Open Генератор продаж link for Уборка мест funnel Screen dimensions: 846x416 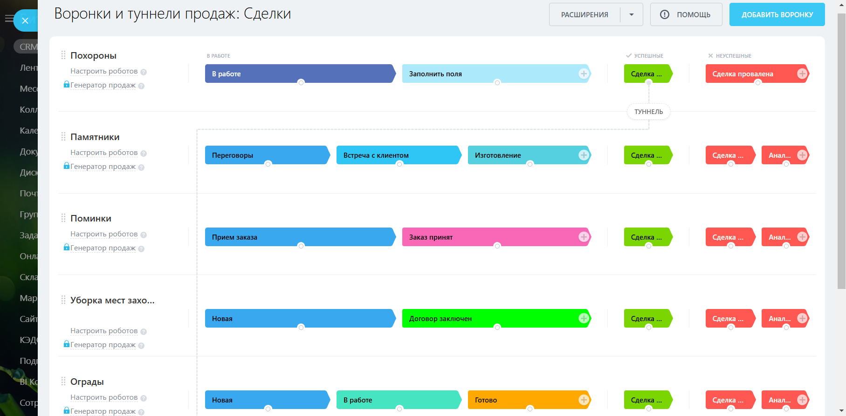pyautogui.click(x=103, y=345)
